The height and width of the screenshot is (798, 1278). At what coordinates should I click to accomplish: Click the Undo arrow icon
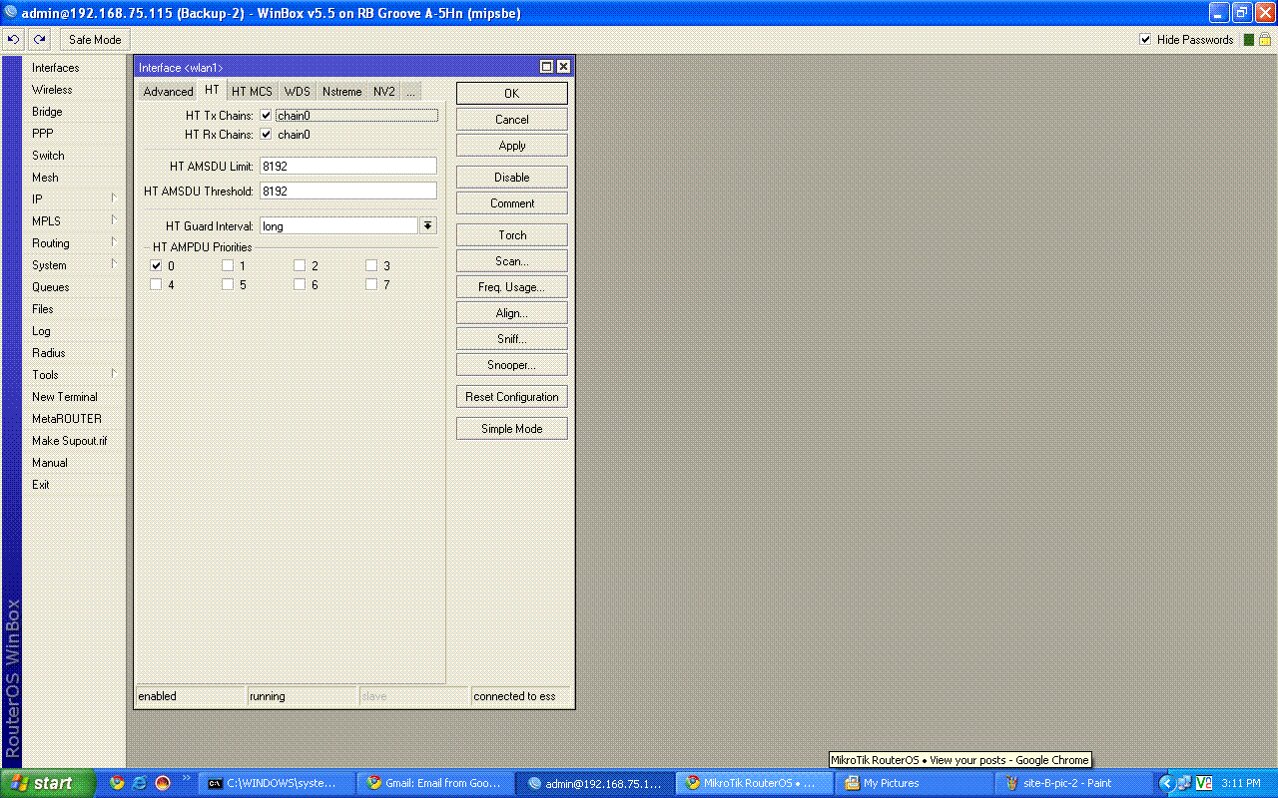13,40
